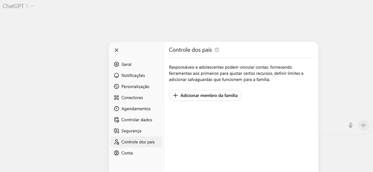
Task: Open the ChatGPT 5 model dropdown
Action: [x=18, y=6]
